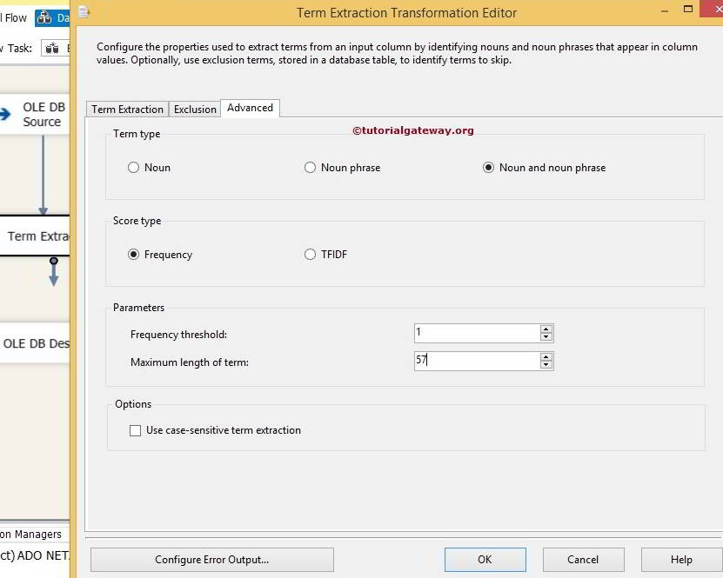Switch to the Exclusion tab

[x=194, y=109]
